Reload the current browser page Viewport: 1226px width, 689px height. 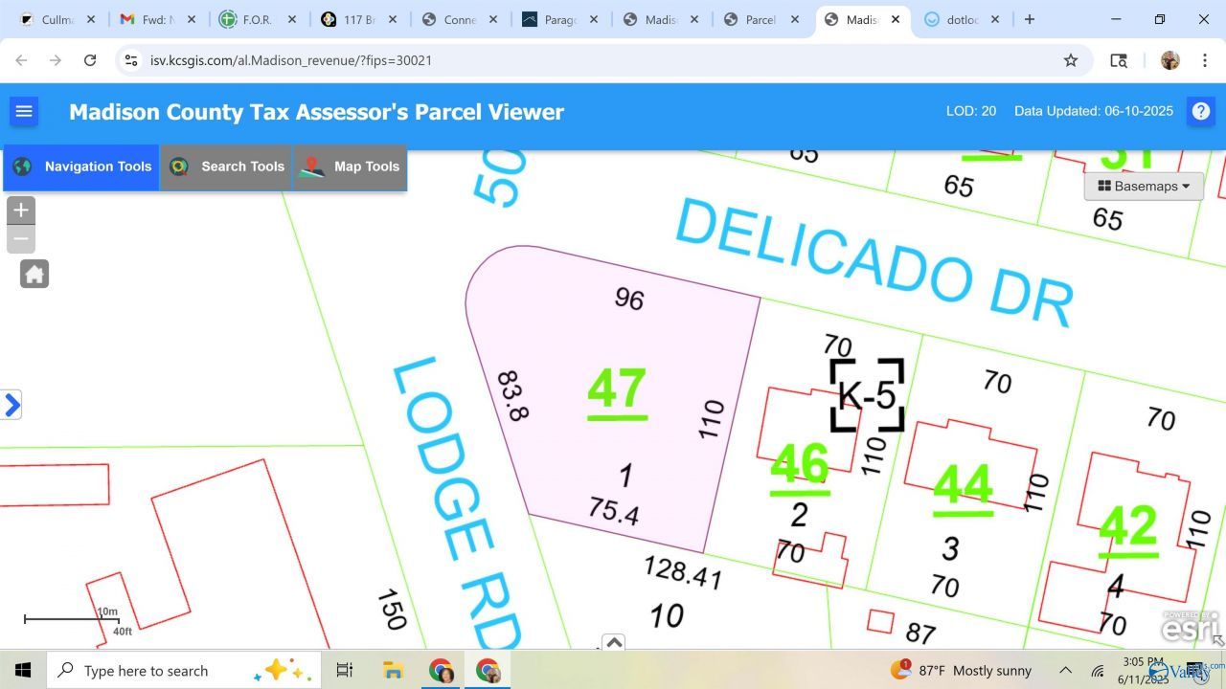[x=90, y=60]
